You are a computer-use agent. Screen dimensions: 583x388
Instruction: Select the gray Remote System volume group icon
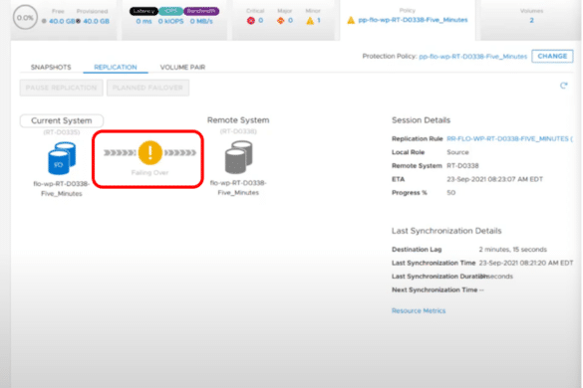pyautogui.click(x=238, y=157)
